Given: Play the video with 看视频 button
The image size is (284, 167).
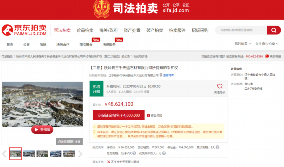Looking at the screenshot, I should [x=42, y=130].
